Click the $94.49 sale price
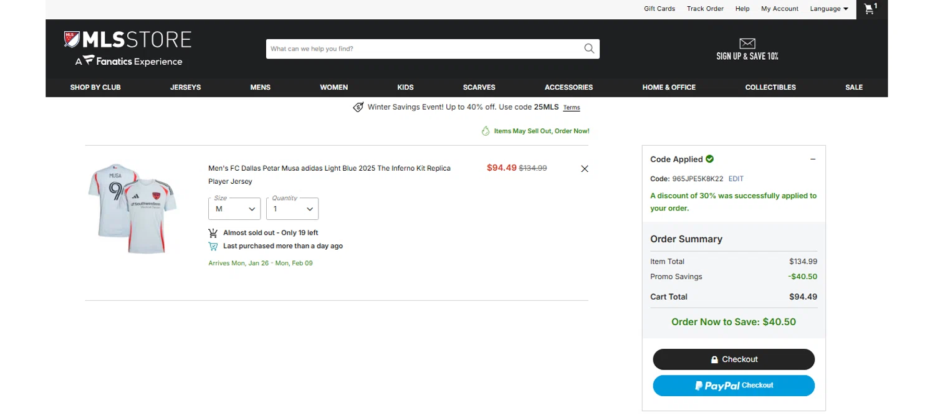This screenshot has width=935, height=418. point(502,168)
